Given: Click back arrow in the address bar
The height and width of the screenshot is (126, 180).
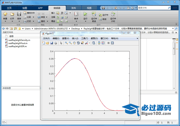Looking at the screenshot, I should (4, 28).
